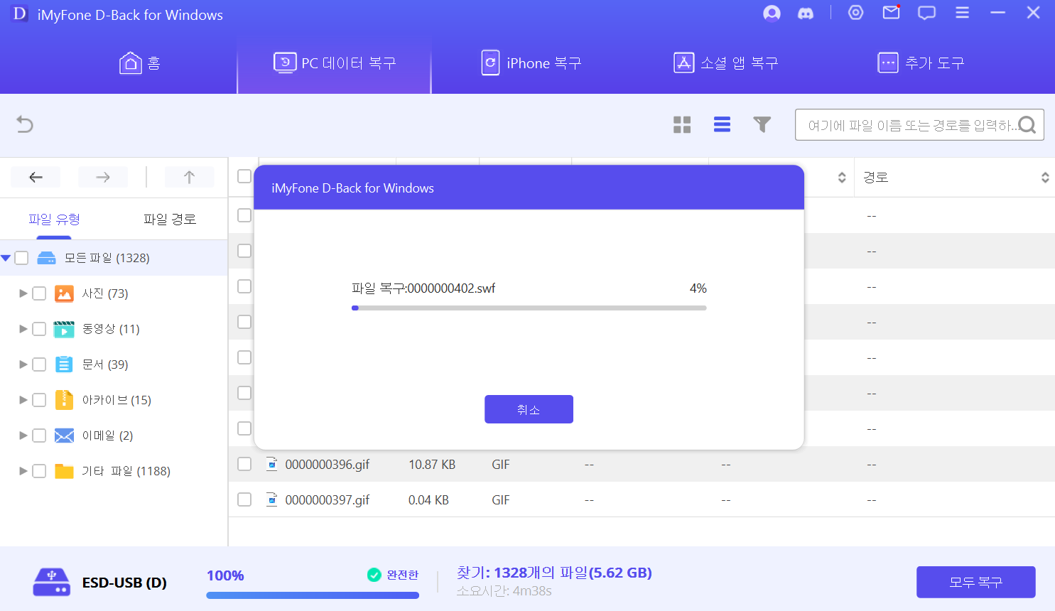
Task: Switch to grid view
Action: click(x=682, y=125)
